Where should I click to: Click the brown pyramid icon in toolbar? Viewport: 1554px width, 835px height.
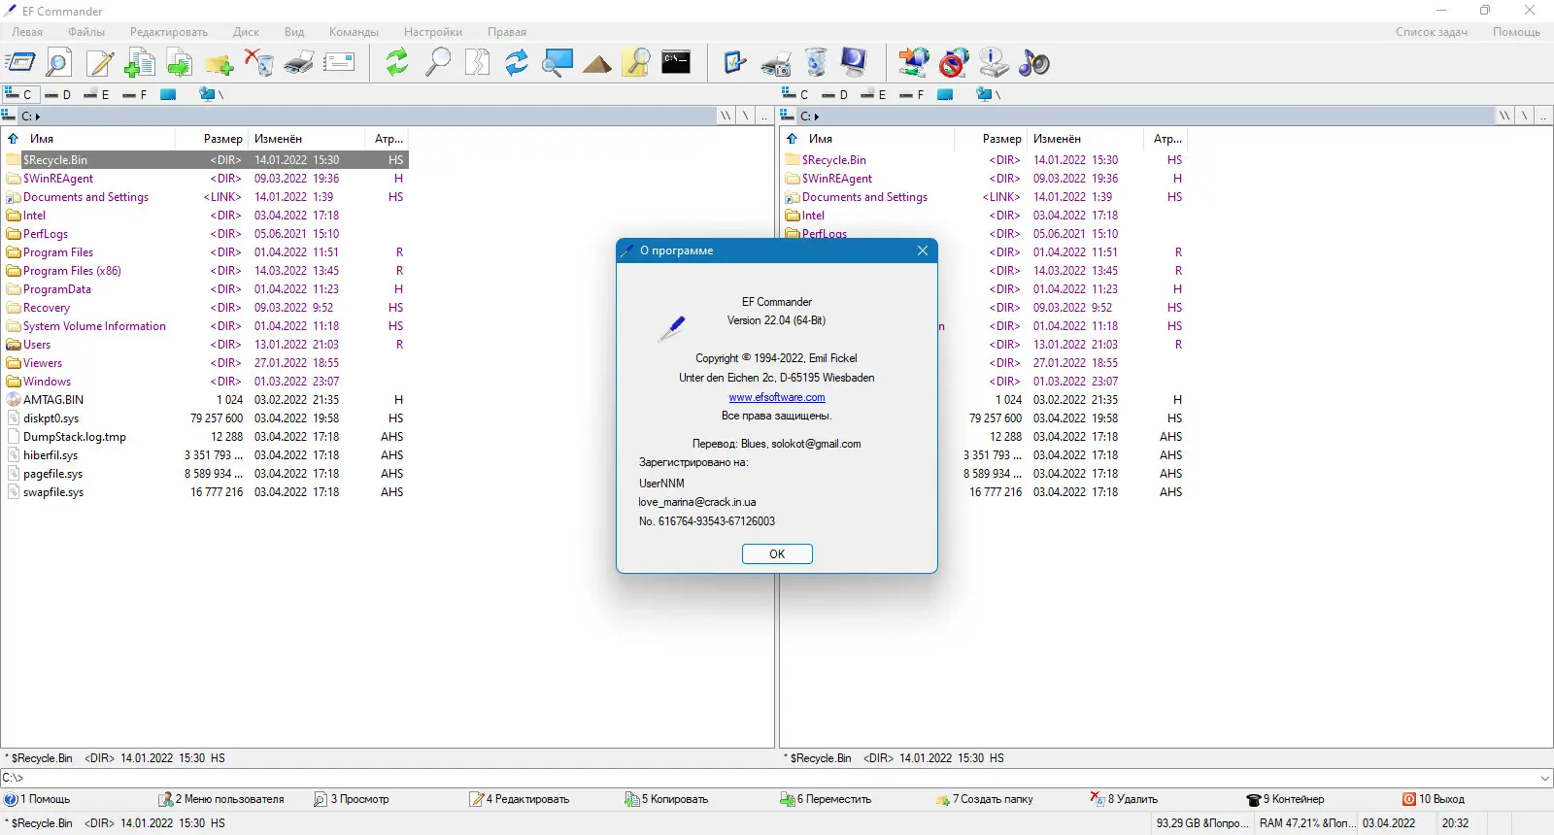597,63
